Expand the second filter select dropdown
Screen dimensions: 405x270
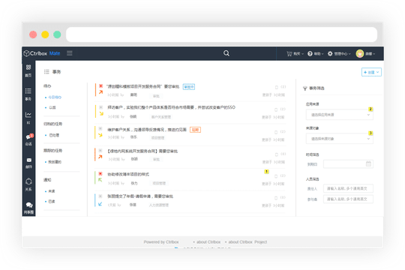pyautogui.click(x=340, y=139)
